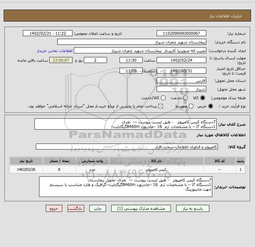Click the بازگشت back button

pos(76,209)
